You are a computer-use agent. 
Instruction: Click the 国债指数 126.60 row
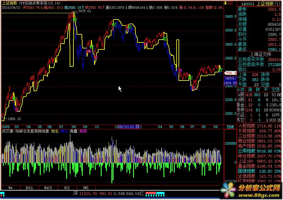tap(259, 171)
